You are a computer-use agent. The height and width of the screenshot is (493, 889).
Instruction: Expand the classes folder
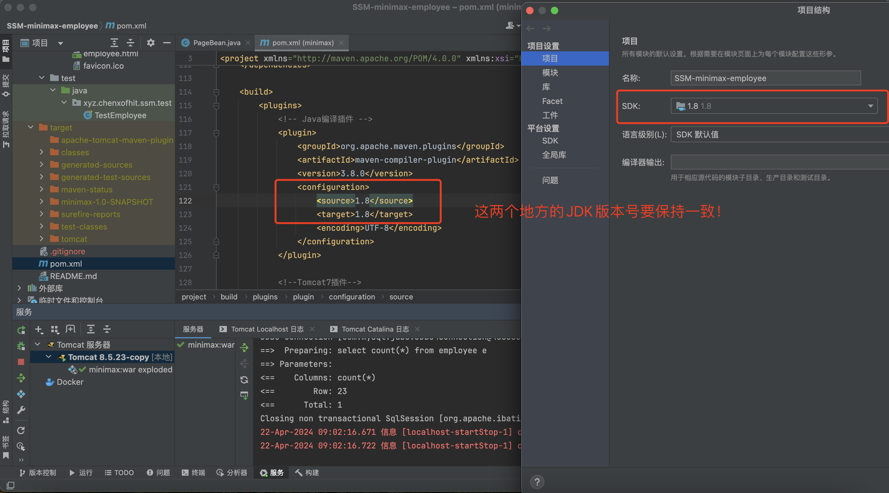tap(41, 152)
